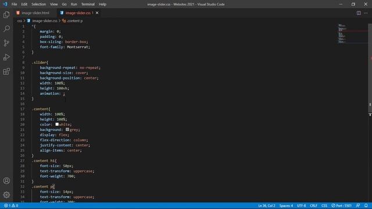Open the Search view in activity bar
This screenshot has height=209, width=372.
coord(6,29)
